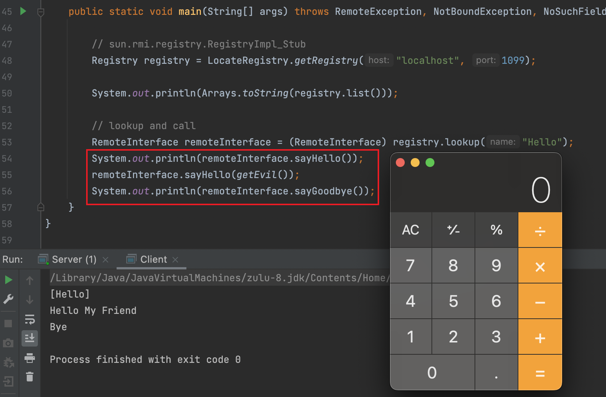Run main method from gutter arrow at line 45

[23, 11]
